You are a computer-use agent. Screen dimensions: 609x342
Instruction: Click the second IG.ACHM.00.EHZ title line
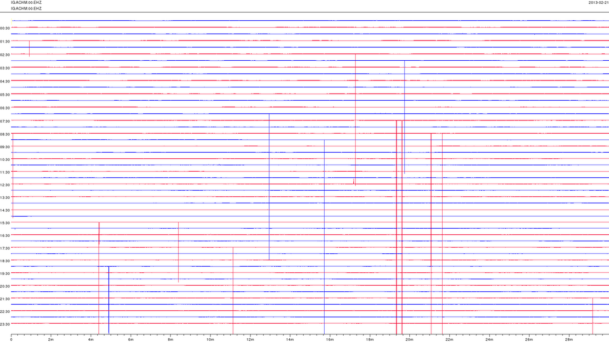[26, 8]
